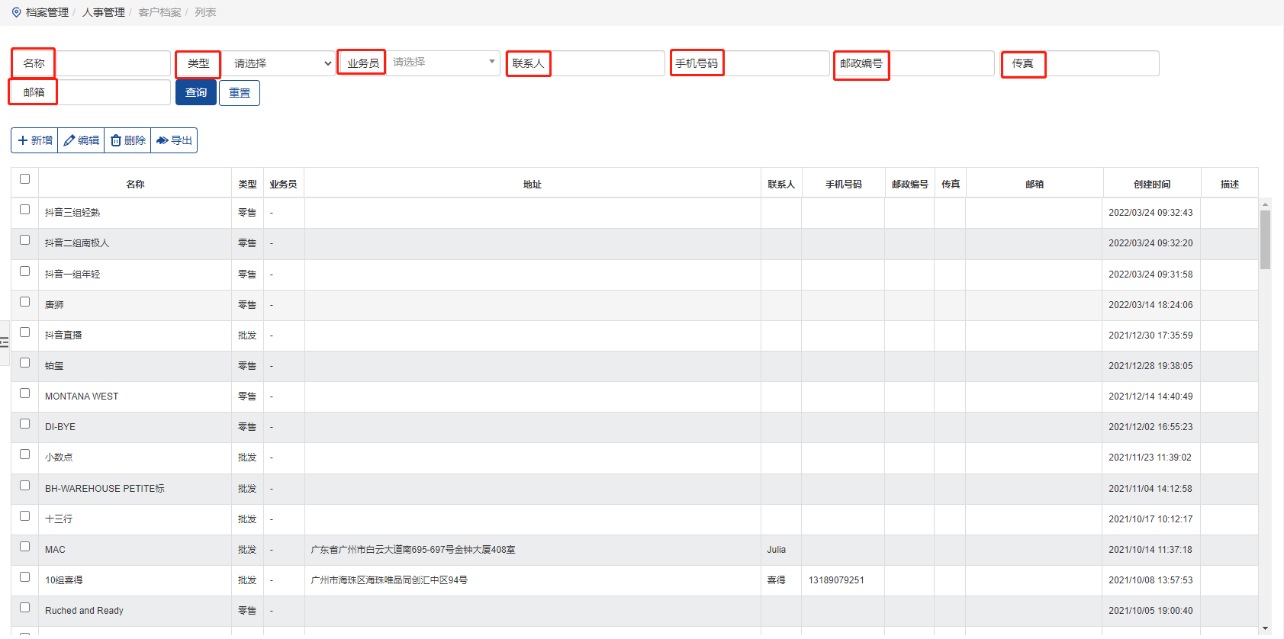Click the 导出 (export) arrow icon button

click(x=174, y=140)
